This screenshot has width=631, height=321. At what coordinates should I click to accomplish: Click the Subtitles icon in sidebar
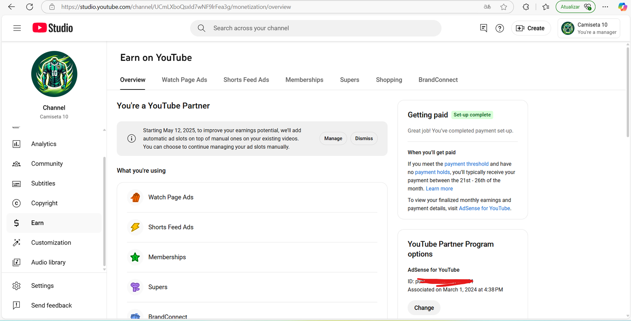[17, 184]
